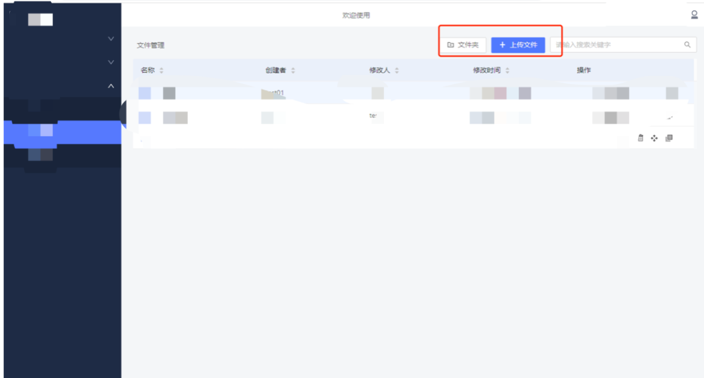Sort the table by 名称 column

click(161, 70)
